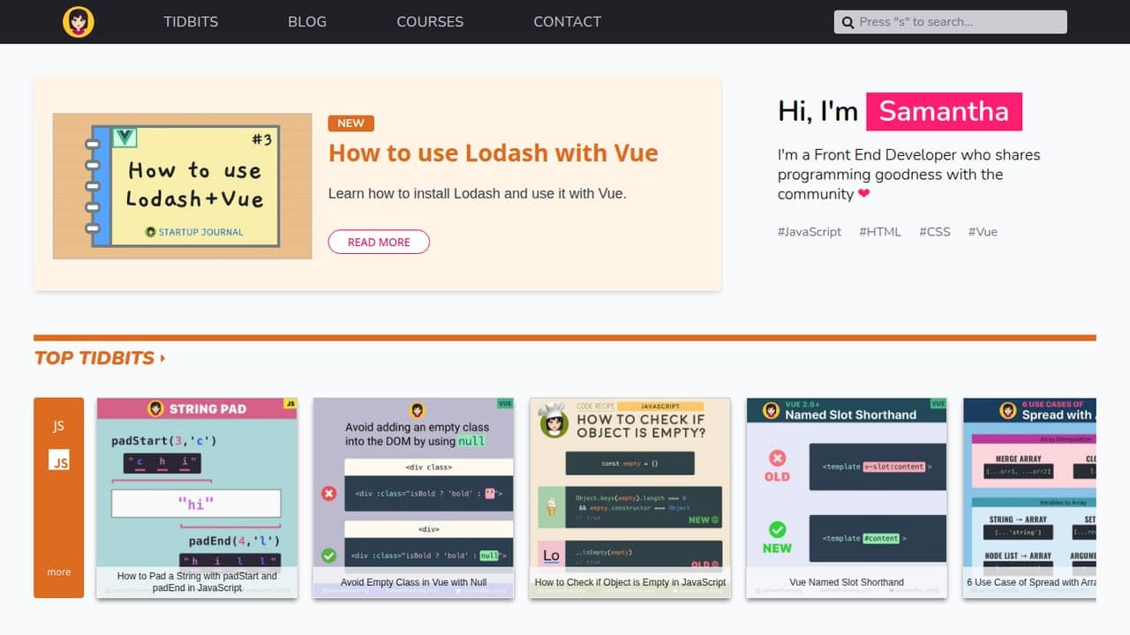Viewport: 1130px width, 635px height.
Task: Click the JS label in orange sidebar
Action: [58, 426]
